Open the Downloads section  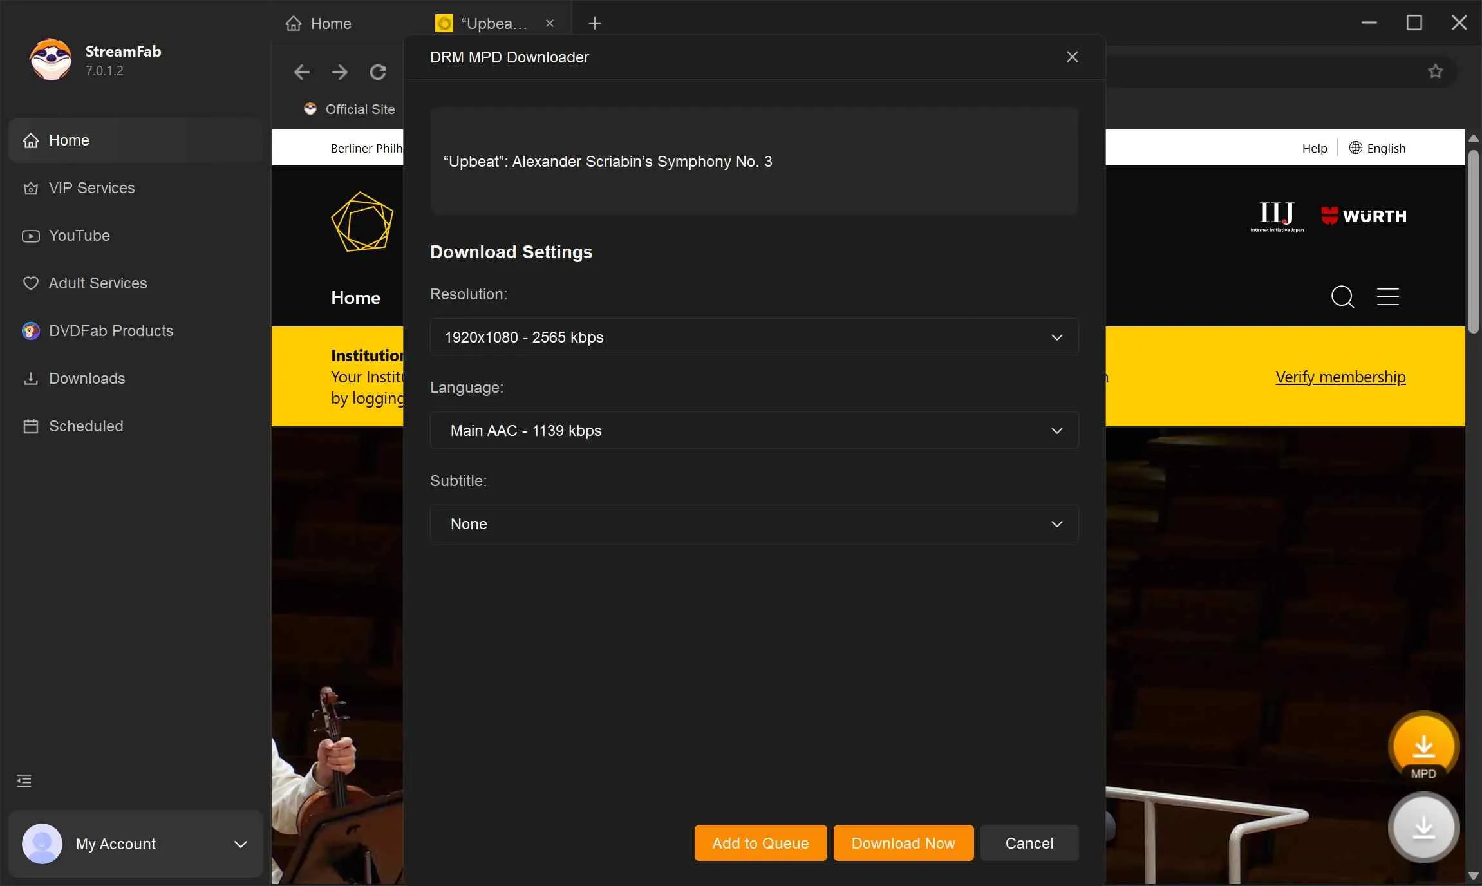click(86, 379)
